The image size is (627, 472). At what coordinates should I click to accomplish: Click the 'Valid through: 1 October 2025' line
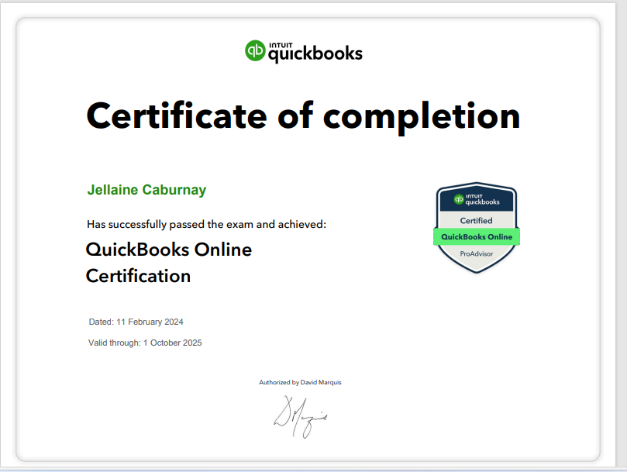(x=145, y=343)
